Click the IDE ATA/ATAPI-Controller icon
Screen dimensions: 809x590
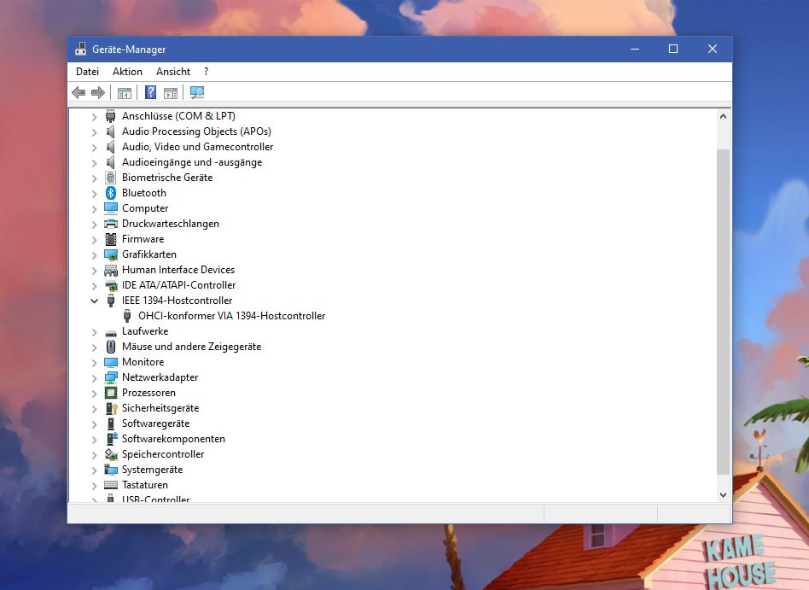(x=110, y=285)
